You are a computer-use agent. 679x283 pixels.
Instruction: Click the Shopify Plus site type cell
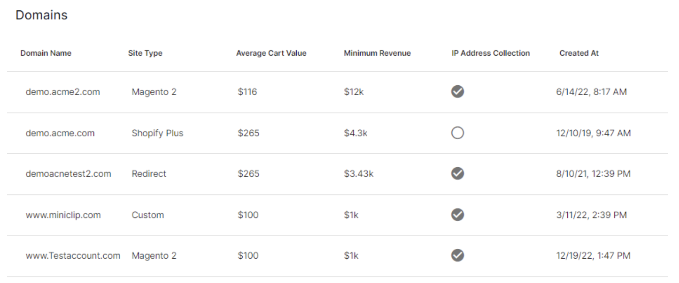point(157,133)
